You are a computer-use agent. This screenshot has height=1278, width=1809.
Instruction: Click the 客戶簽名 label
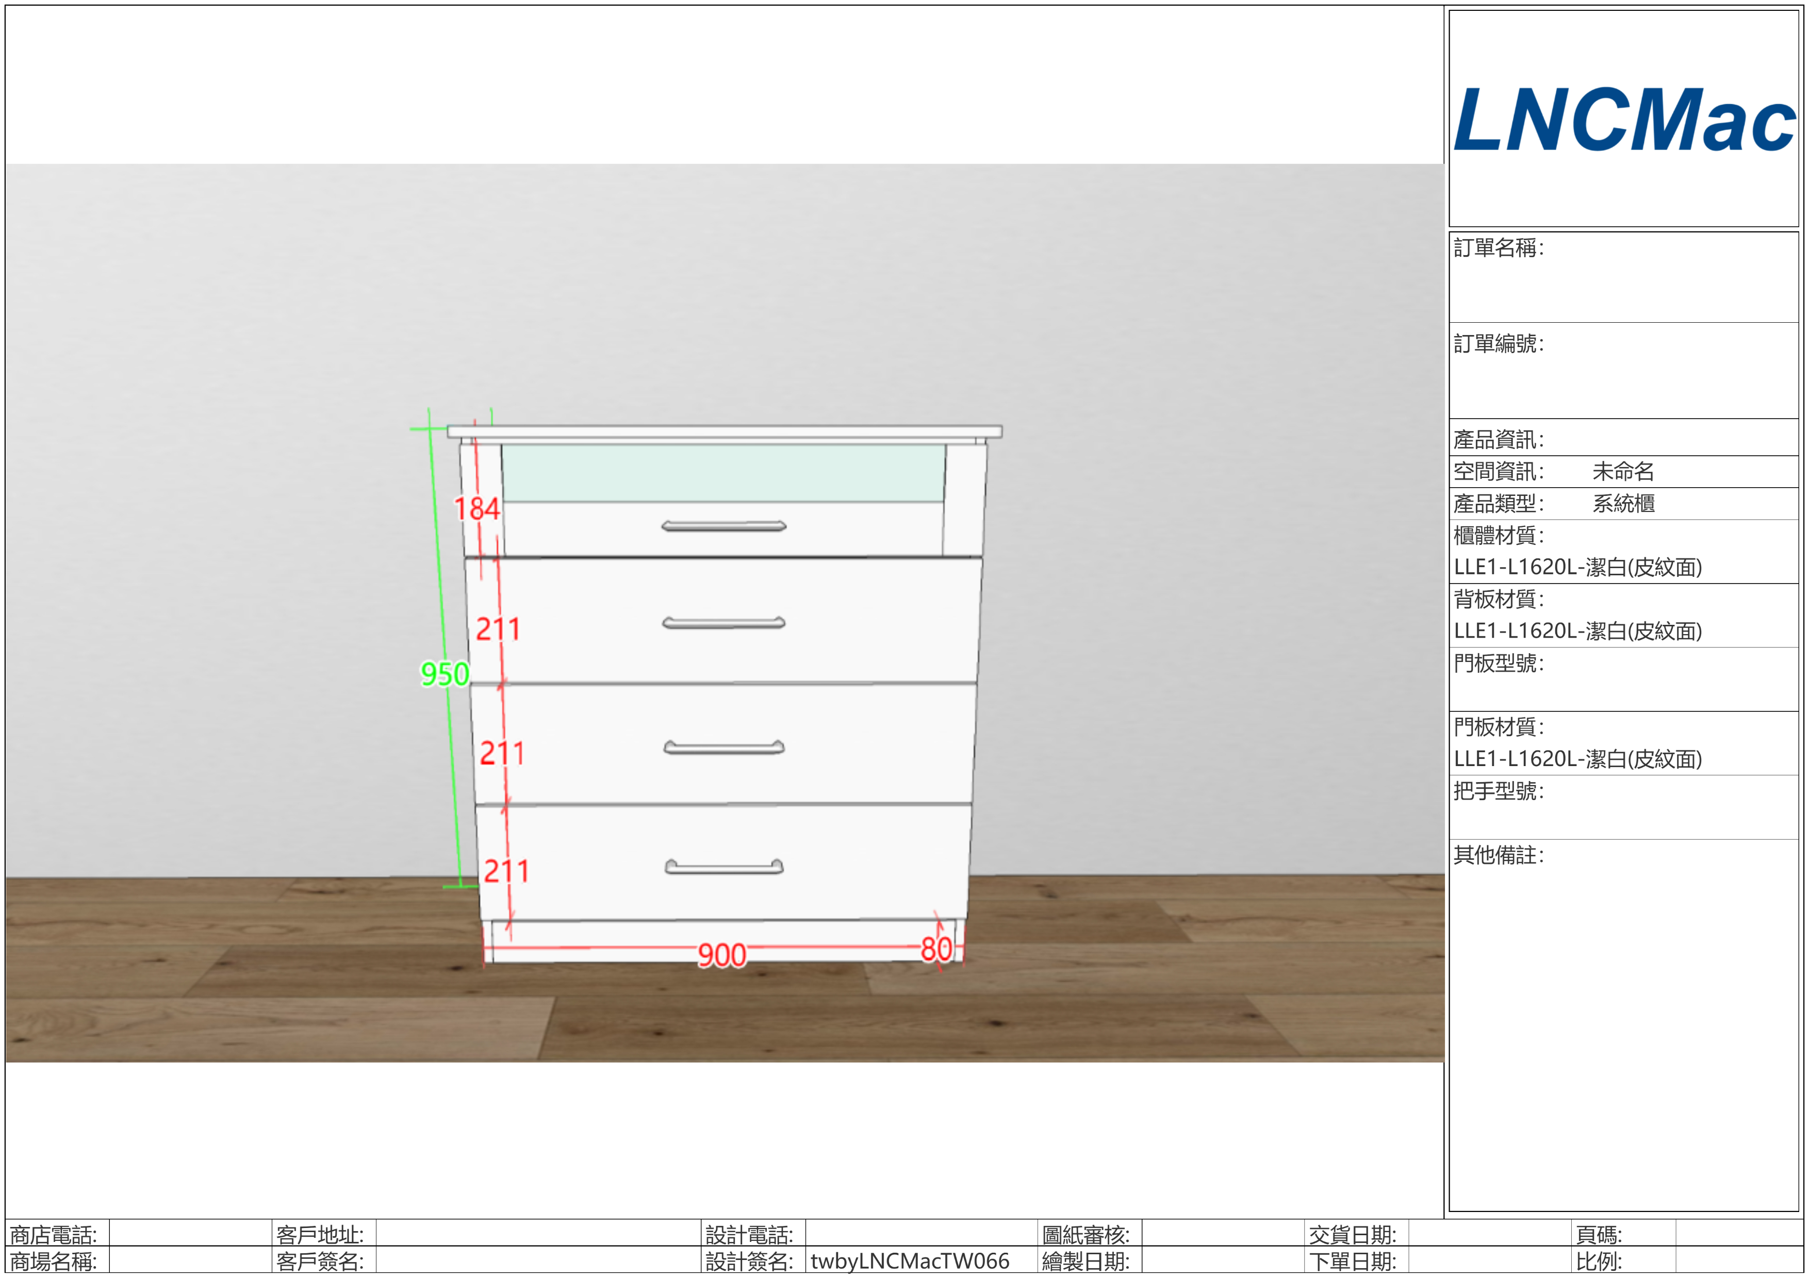pyautogui.click(x=320, y=1262)
